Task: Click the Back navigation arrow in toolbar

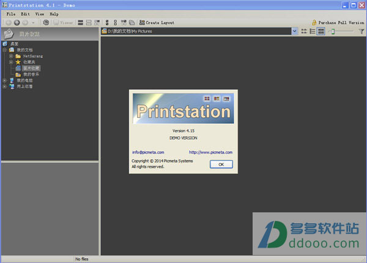Action: [9, 23]
